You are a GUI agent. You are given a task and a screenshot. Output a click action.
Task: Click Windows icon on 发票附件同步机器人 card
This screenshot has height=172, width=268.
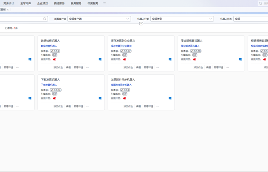pyautogui.click(x=170, y=98)
